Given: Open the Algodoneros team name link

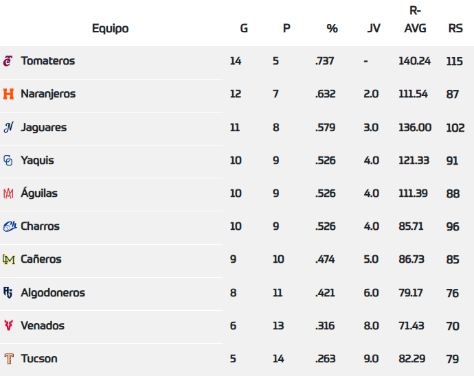Looking at the screenshot, I should click(53, 293).
